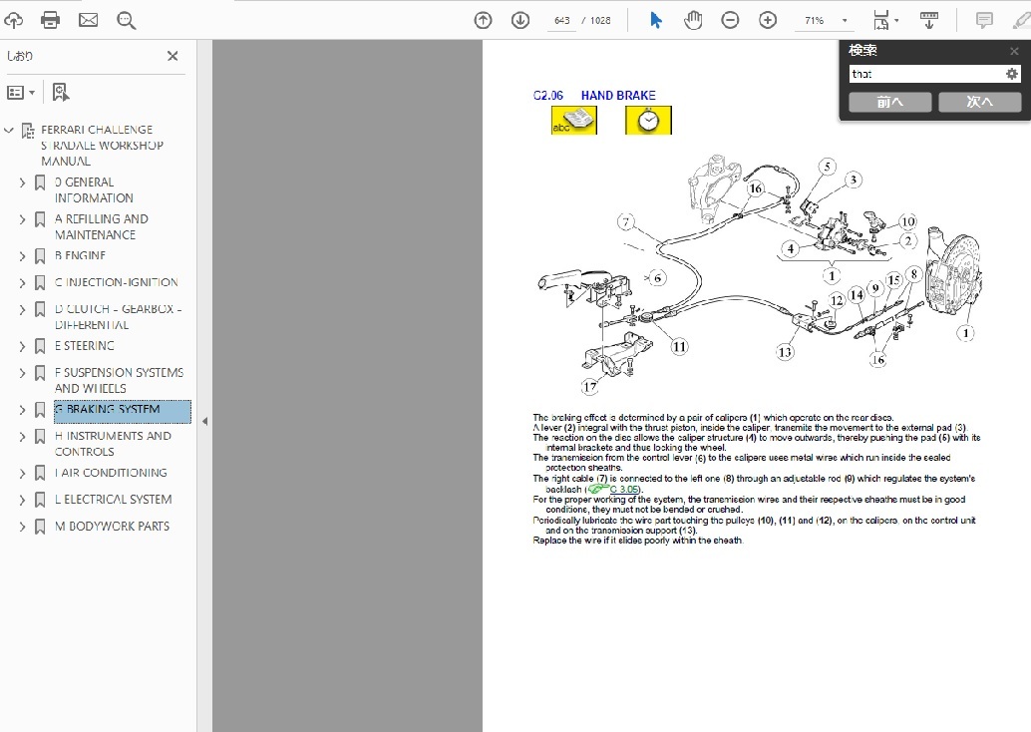Expand the L Electrical System bookmark
The image size is (1031, 732).
(22, 501)
